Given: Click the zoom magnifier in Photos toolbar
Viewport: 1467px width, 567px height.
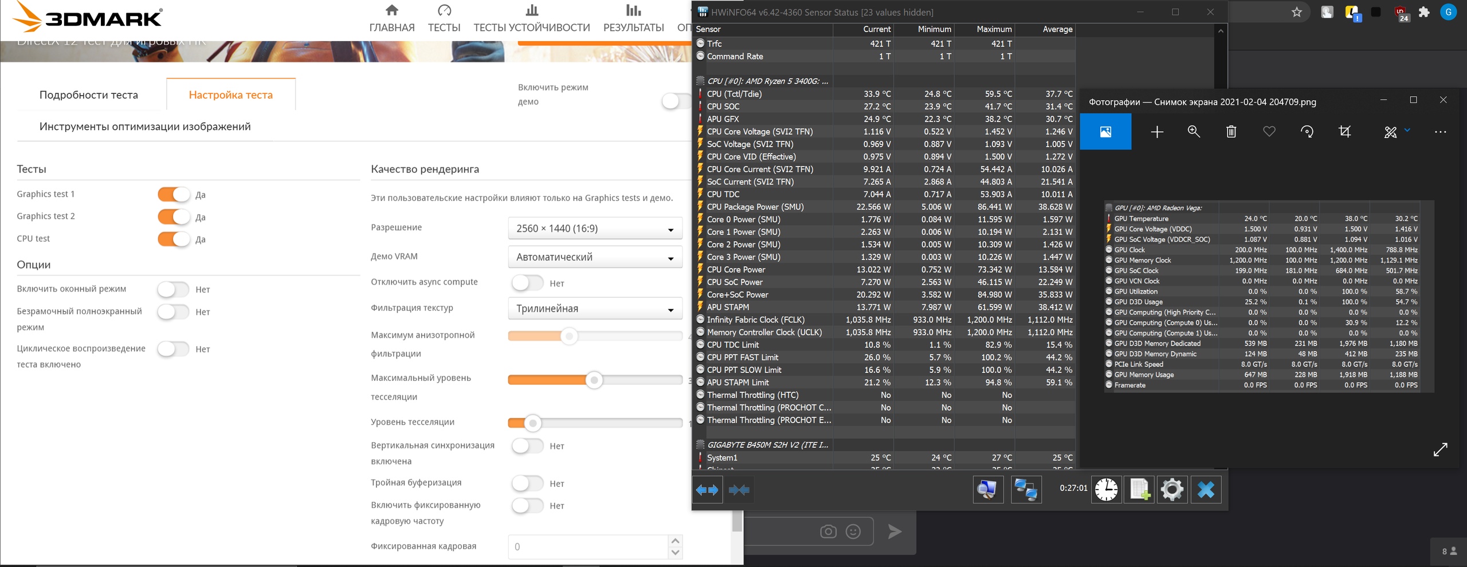Looking at the screenshot, I should [x=1194, y=132].
